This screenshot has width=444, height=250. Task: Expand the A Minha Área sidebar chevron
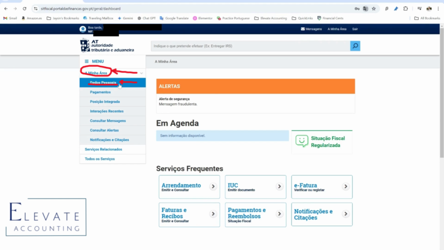click(140, 72)
